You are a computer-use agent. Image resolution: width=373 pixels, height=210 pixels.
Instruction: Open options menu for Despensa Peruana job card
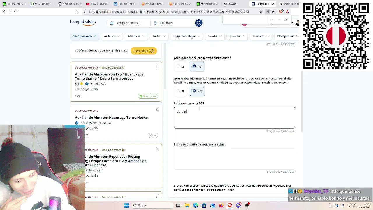(x=157, y=110)
